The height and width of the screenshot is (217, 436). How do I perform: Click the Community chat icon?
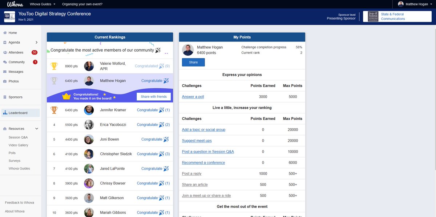[x=5, y=62]
